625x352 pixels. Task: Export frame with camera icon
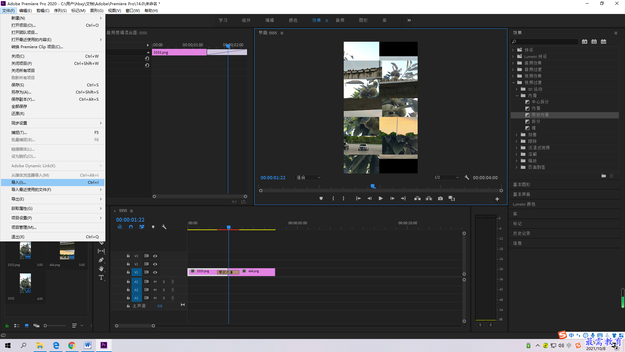(440, 198)
